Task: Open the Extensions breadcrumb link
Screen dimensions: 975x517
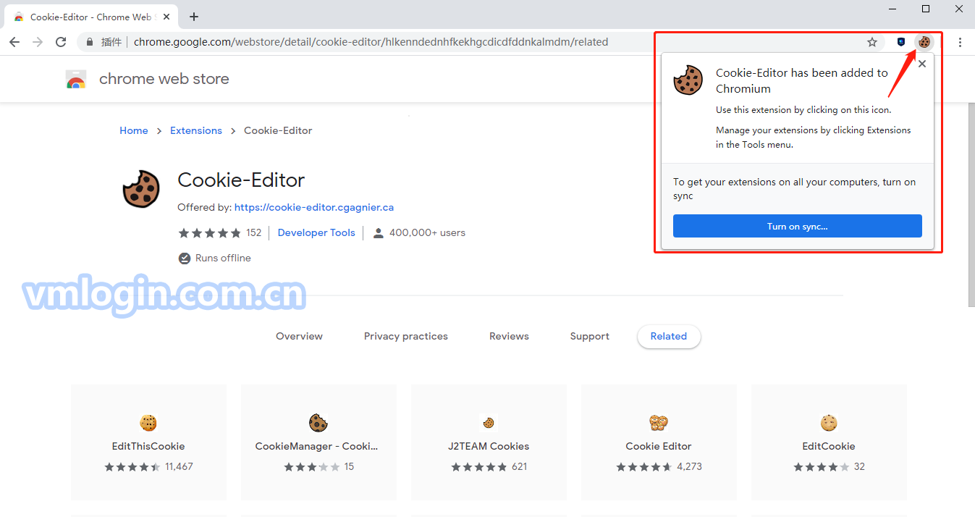Action: (x=196, y=130)
